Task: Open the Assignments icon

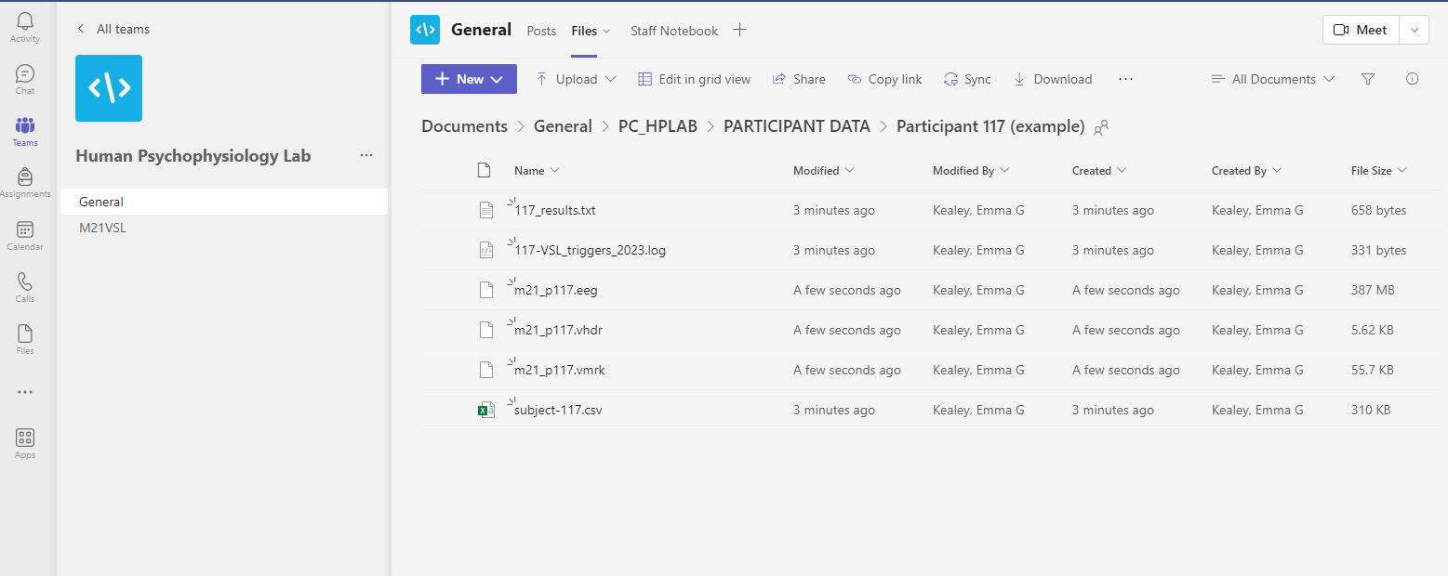Action: (25, 177)
